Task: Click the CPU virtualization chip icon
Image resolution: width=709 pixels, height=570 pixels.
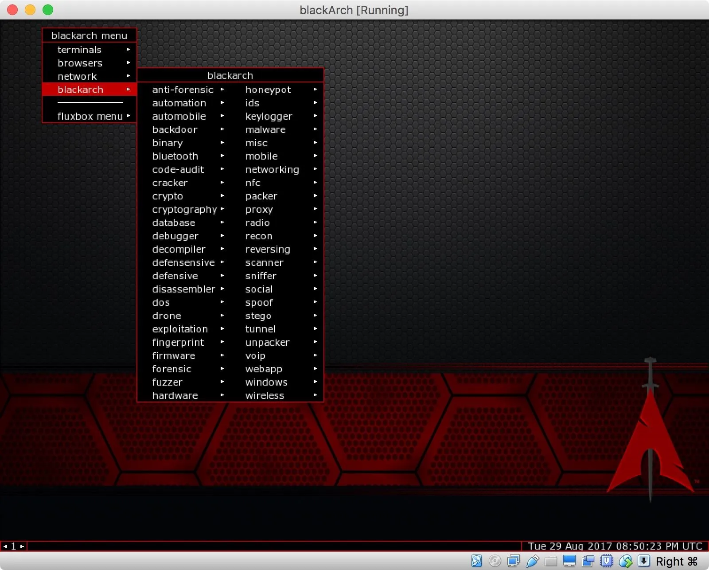Action: [607, 561]
